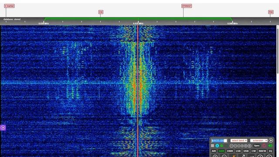The width and height of the screenshot is (279, 157).
Task: Zoom out with the bottom-row minus icon
Action: [x=224, y=156]
